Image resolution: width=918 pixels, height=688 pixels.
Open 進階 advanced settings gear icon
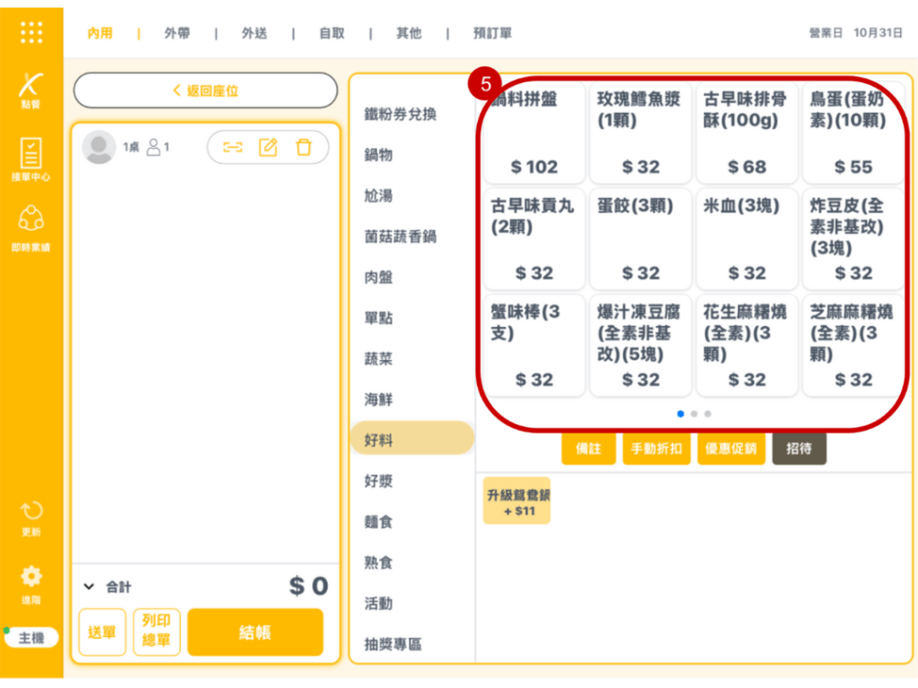point(31,582)
